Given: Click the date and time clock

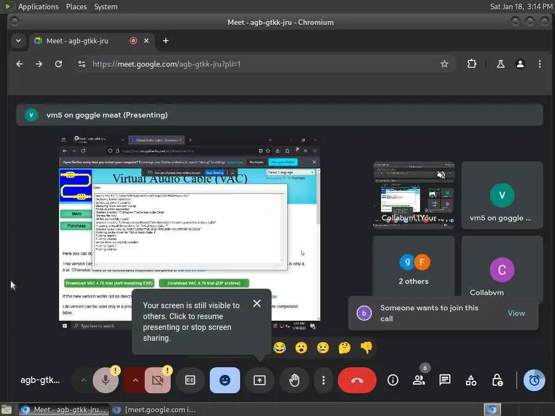Looking at the screenshot, I should tap(521, 6).
